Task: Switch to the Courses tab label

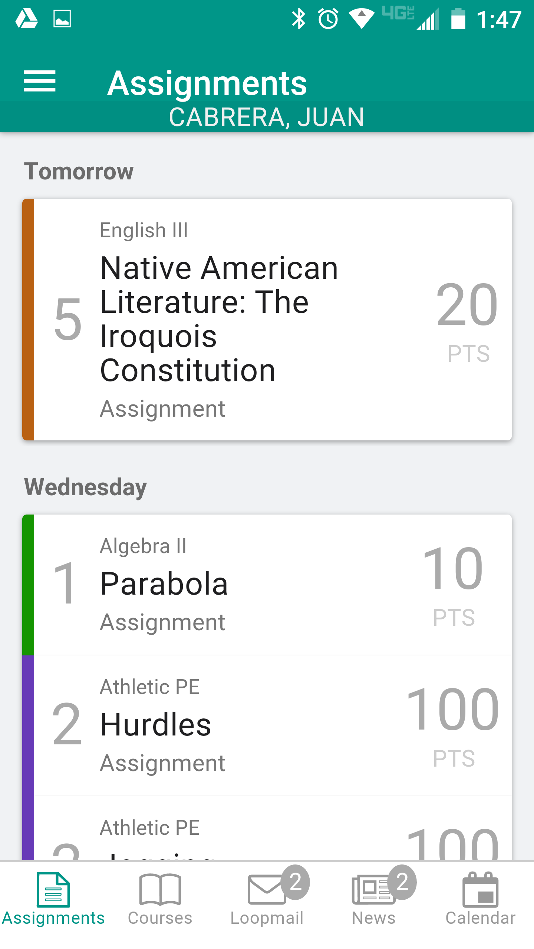Action: tap(160, 918)
